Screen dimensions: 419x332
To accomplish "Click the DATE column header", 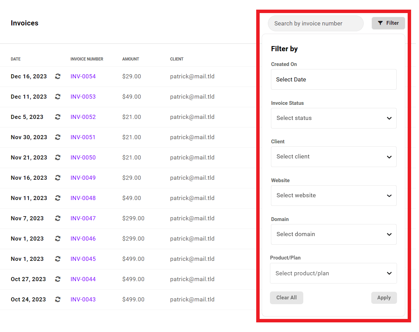I will [x=16, y=59].
